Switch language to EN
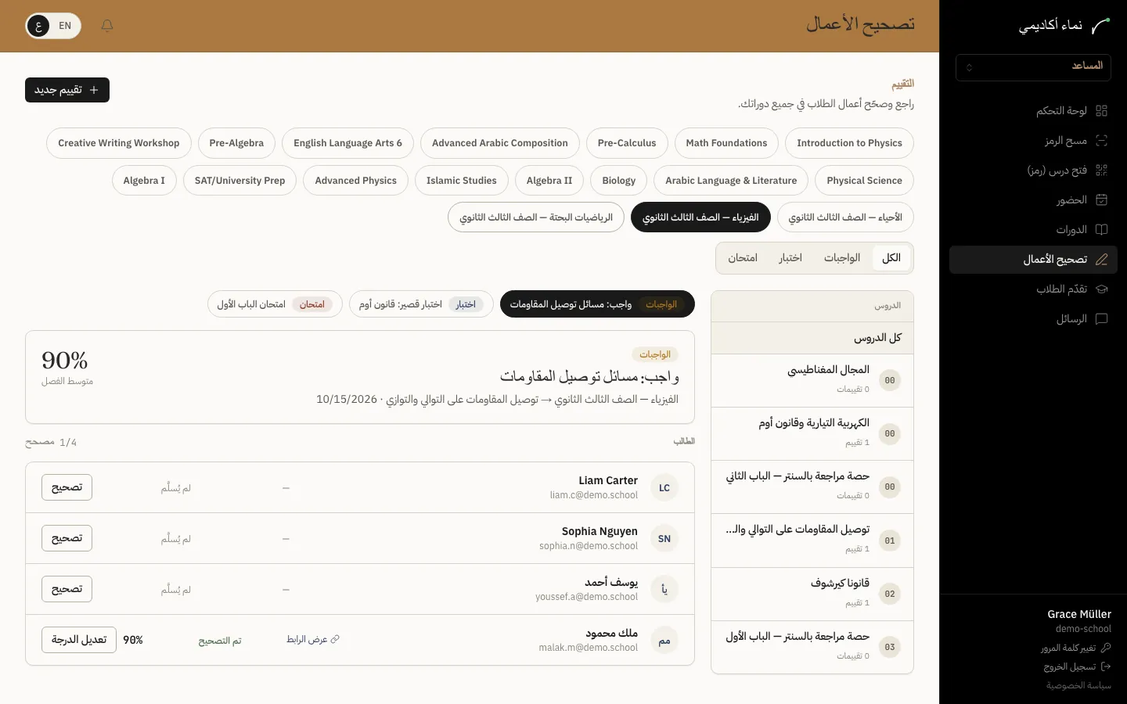 click(x=65, y=26)
